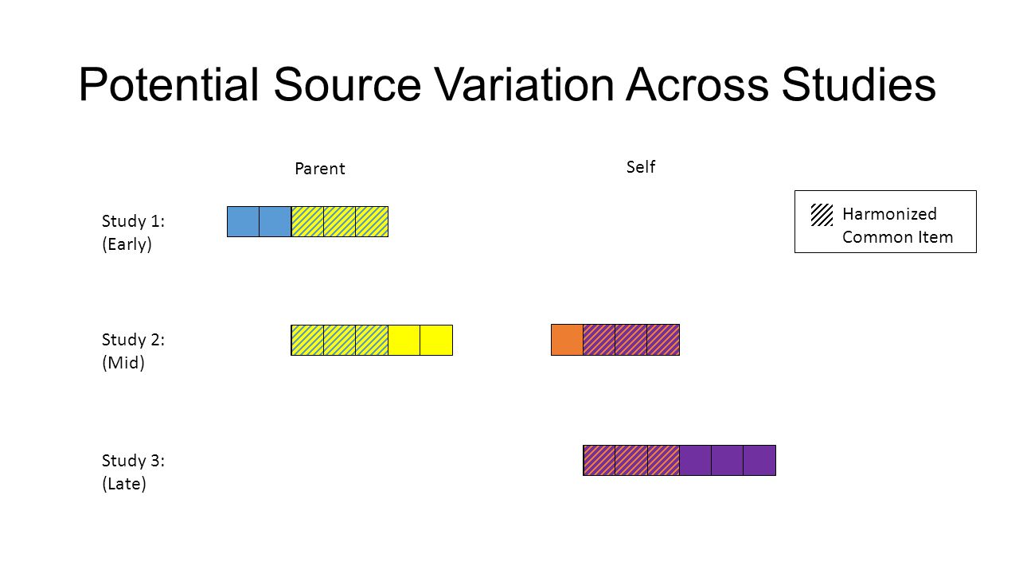1019x573 pixels.
Task: Select the Parent column heading
Action: pos(319,169)
